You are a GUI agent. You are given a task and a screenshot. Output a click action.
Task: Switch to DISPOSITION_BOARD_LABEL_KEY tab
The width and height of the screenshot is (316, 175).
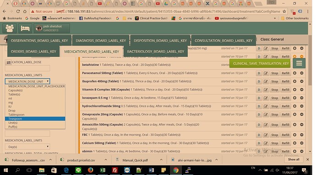pyautogui.click(x=160, y=40)
